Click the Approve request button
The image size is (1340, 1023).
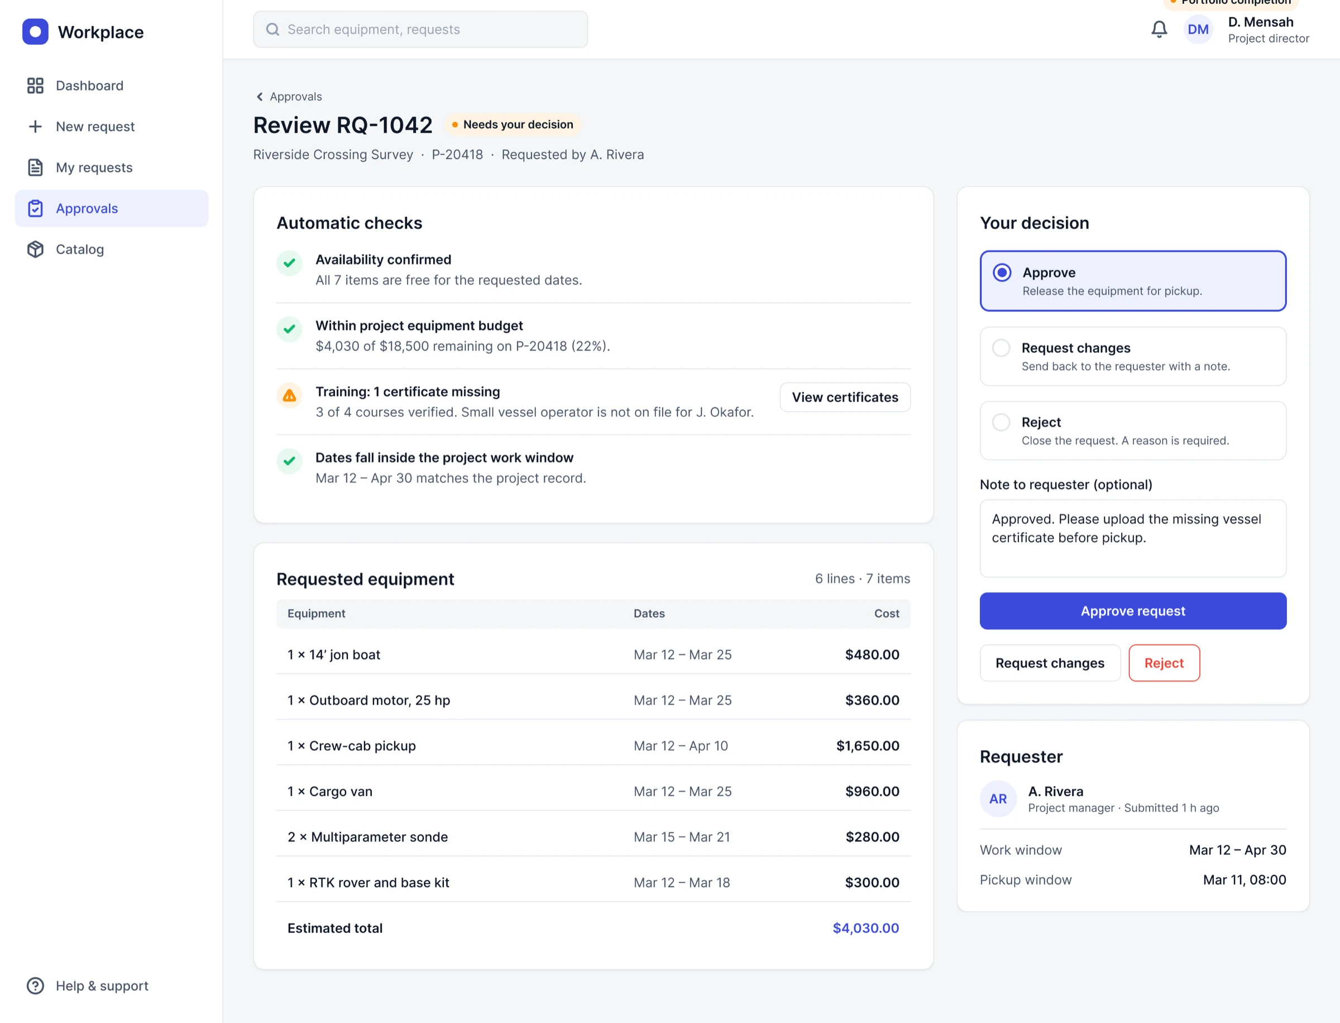click(x=1133, y=611)
